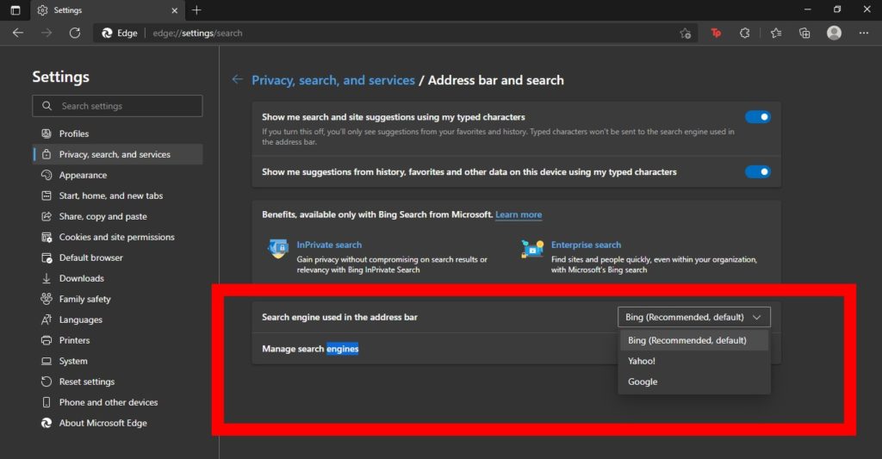Click the Enterprise search icon

point(532,248)
